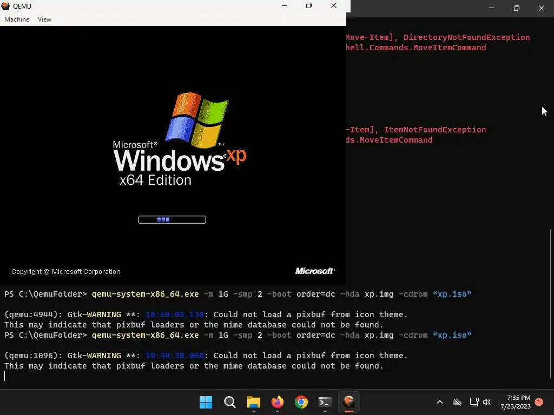Click the "x64 Edition" text
Image resolution: width=554 pixels, height=415 pixels.
pos(155,180)
